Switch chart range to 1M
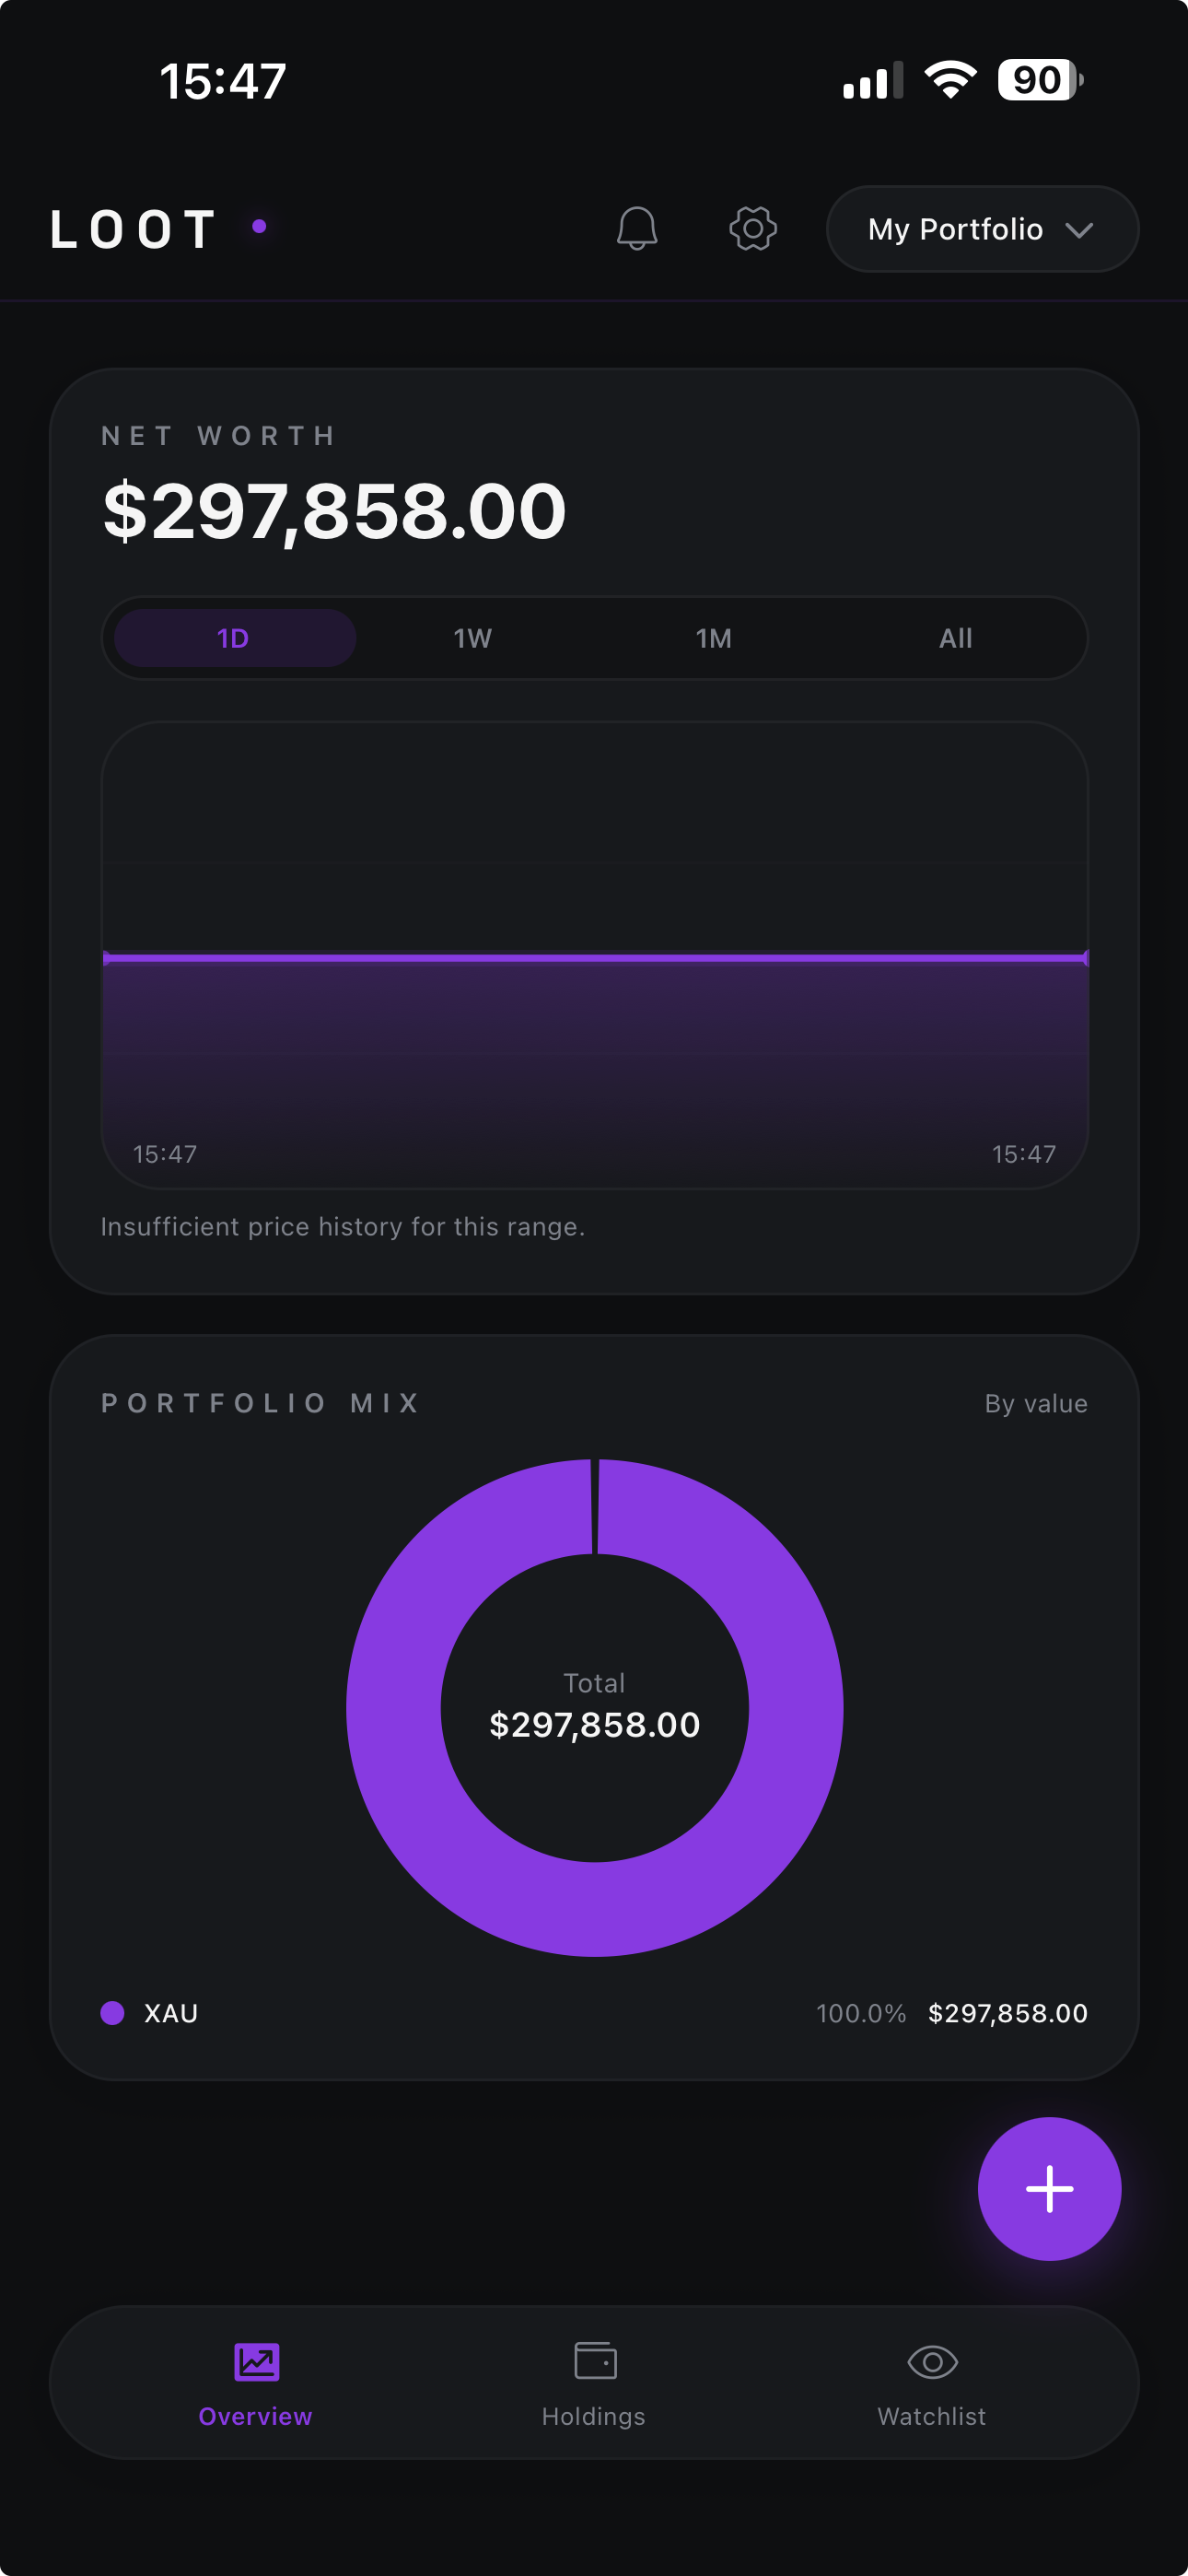This screenshot has width=1188, height=2576. coord(714,638)
